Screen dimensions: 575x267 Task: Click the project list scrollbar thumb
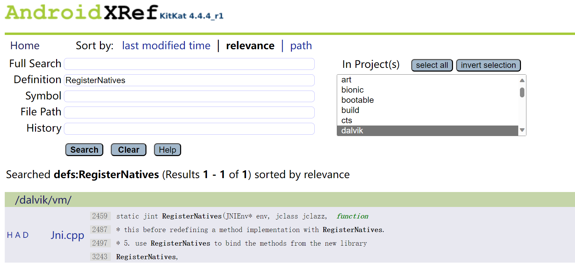(x=522, y=92)
